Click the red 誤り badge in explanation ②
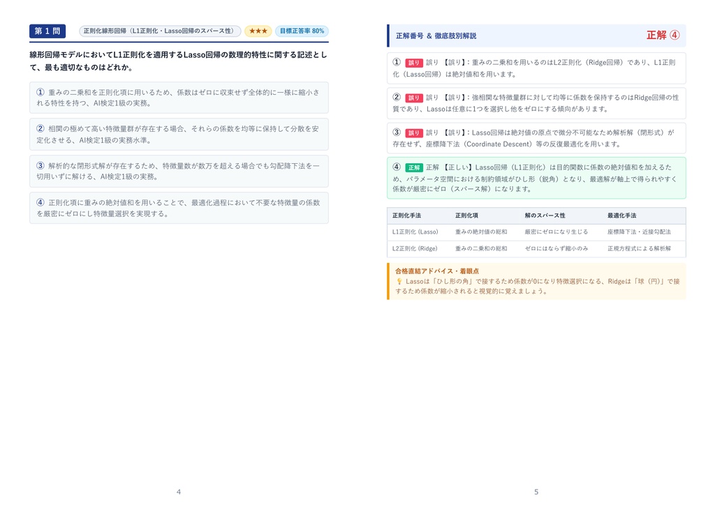Image resolution: width=715 pixels, height=507 pixels. (414, 98)
